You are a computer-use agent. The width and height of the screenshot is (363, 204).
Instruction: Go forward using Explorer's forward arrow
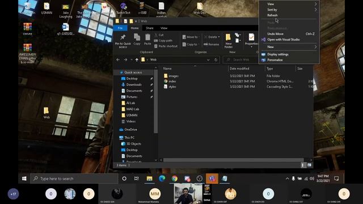[125, 59]
